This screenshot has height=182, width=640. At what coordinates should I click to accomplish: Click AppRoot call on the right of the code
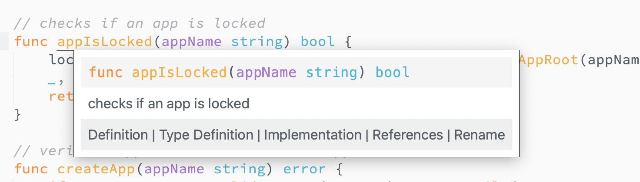[549, 60]
